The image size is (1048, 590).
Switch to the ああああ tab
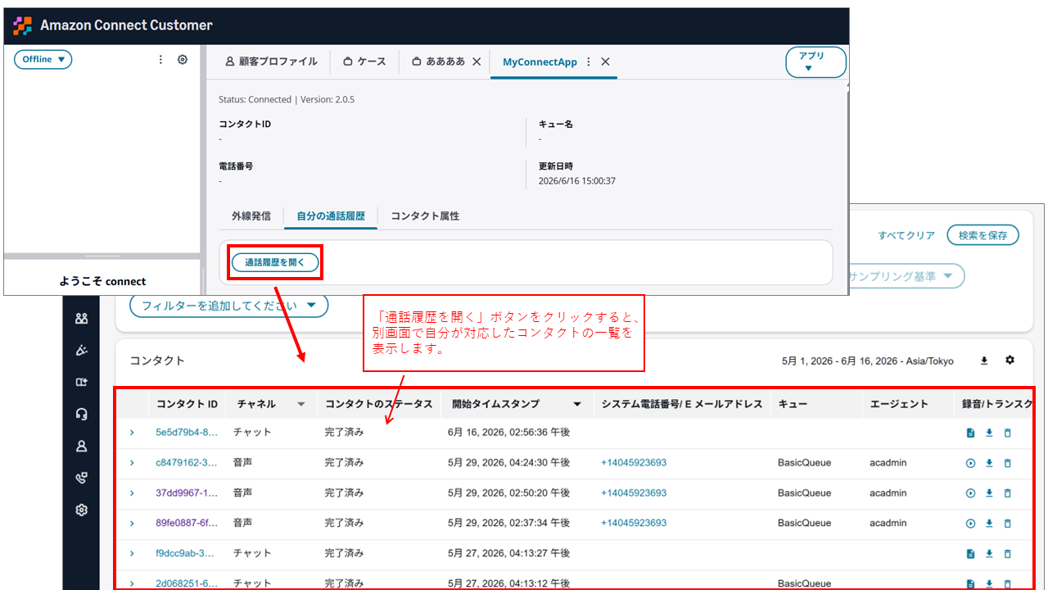click(x=439, y=61)
